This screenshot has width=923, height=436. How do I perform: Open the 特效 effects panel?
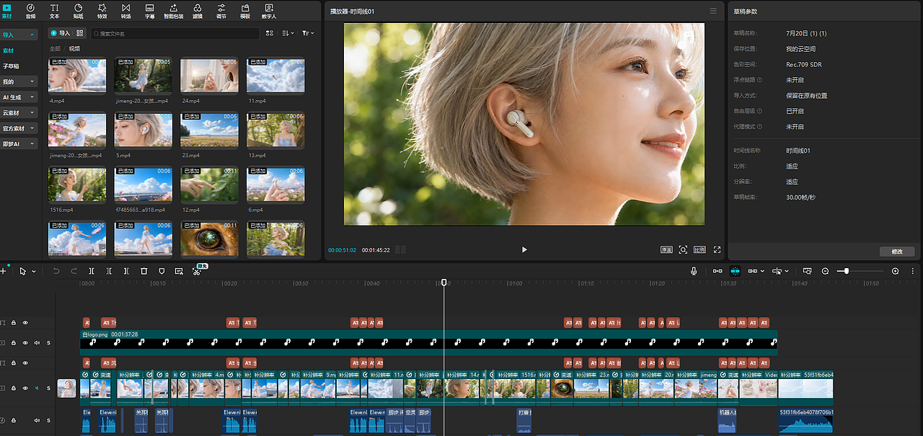click(x=102, y=10)
